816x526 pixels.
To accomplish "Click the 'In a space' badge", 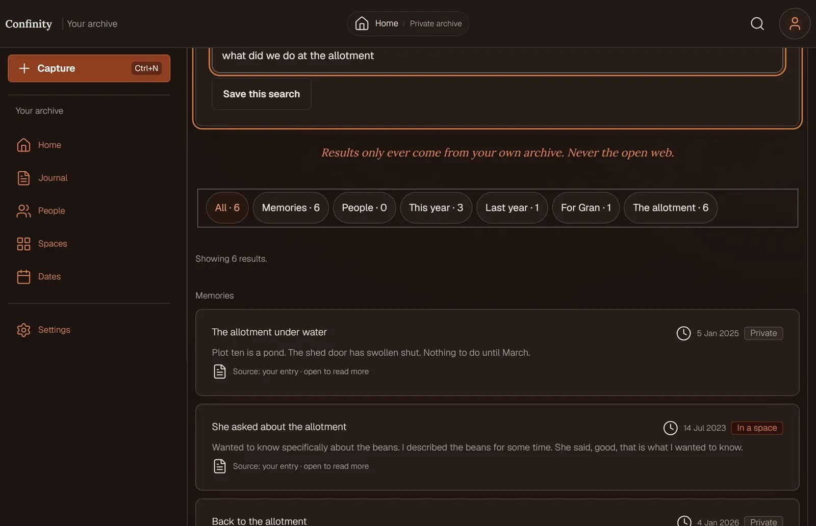I will click(x=757, y=428).
